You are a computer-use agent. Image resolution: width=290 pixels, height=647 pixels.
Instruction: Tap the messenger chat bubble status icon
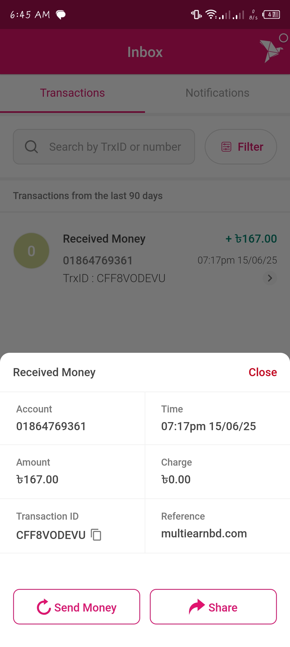tap(61, 15)
